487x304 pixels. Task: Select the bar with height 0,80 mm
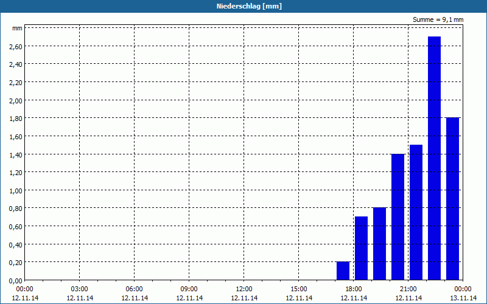(x=379, y=244)
